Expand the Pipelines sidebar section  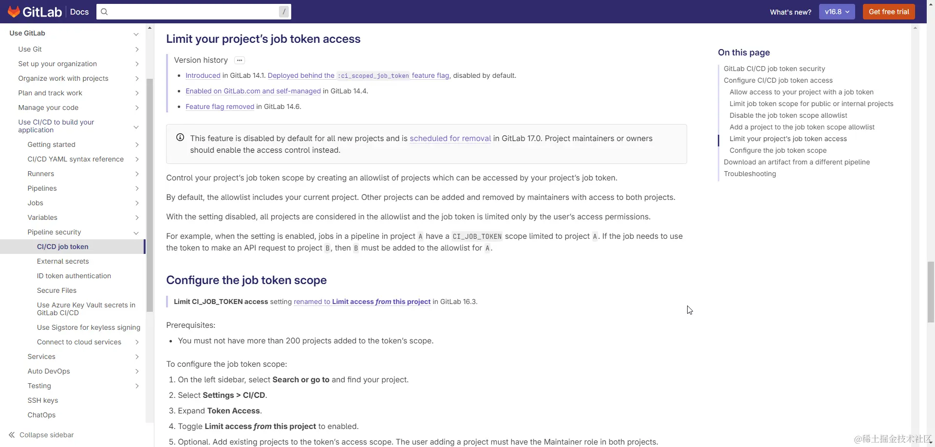tap(137, 188)
